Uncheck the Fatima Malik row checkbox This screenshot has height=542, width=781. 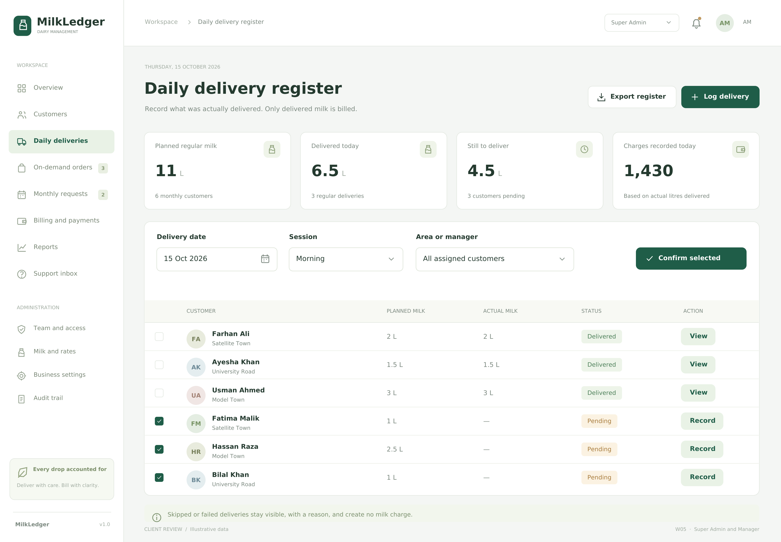[x=159, y=421]
